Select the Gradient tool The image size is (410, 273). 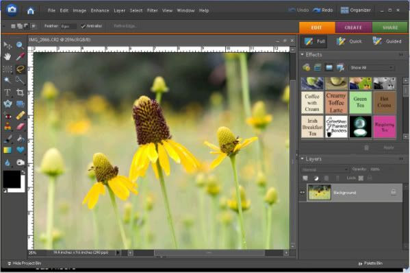8,150
